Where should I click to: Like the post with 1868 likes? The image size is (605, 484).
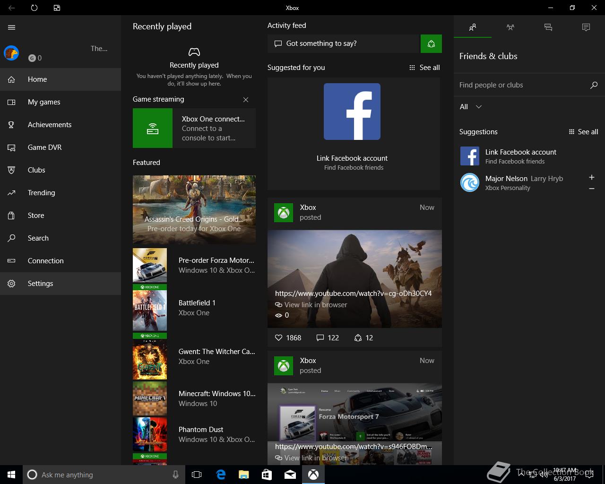coord(288,338)
